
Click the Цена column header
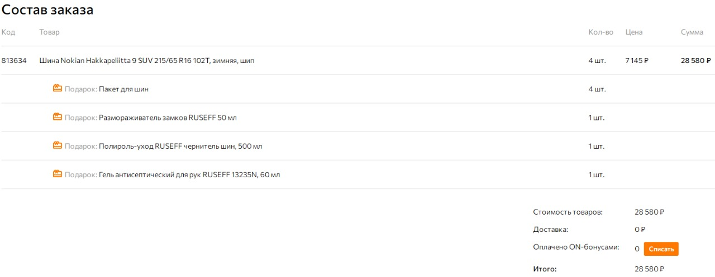click(634, 32)
